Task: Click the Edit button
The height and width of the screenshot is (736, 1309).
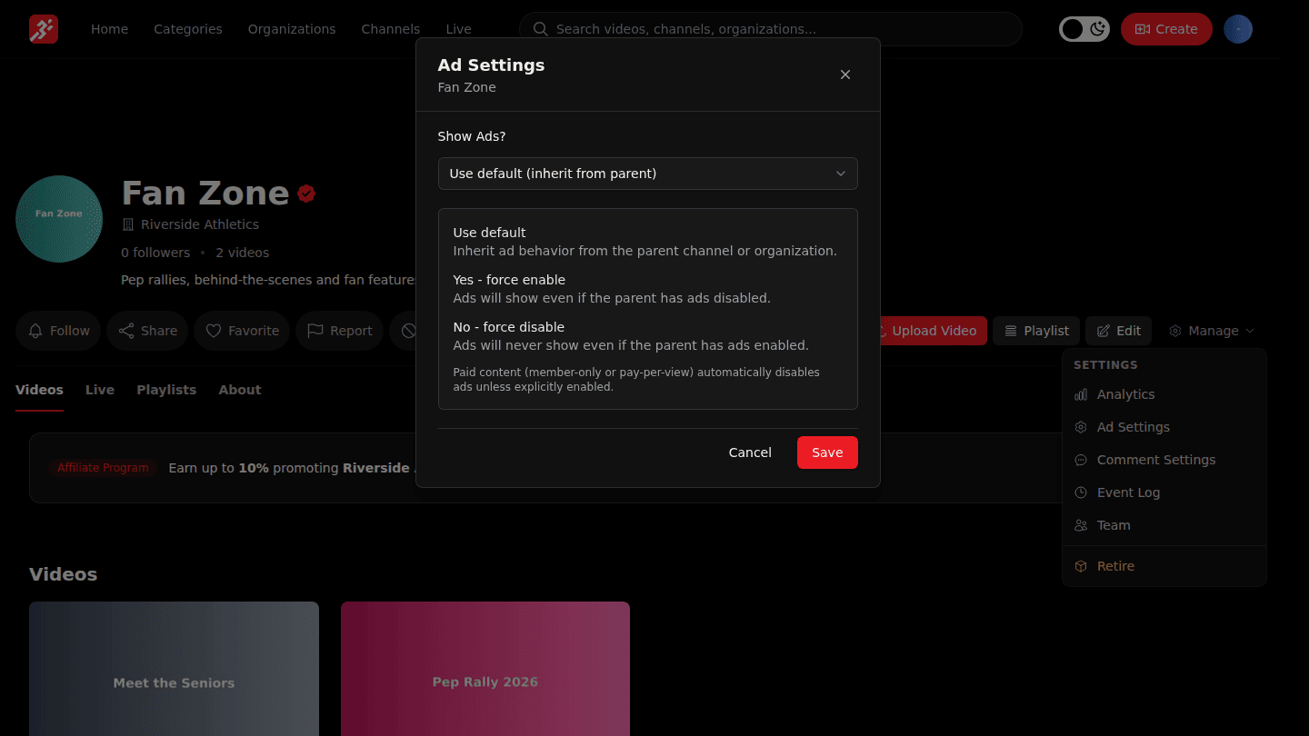Action: pyautogui.click(x=1118, y=331)
